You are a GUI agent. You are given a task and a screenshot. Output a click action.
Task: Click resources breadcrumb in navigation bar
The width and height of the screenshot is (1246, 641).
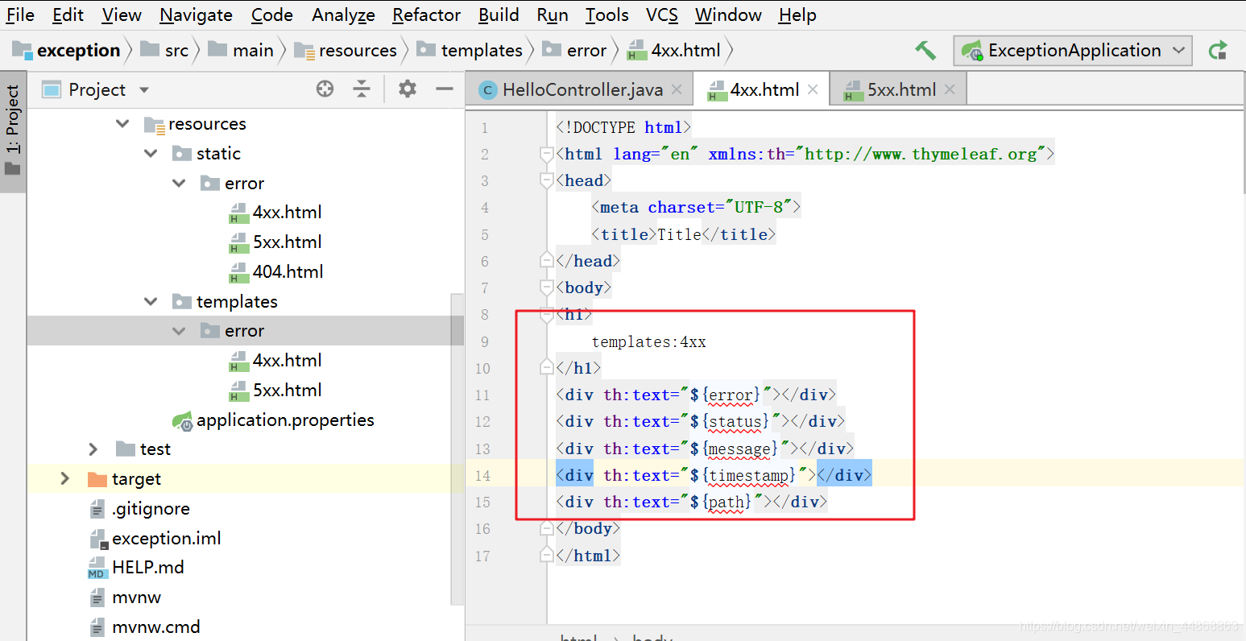pos(346,50)
